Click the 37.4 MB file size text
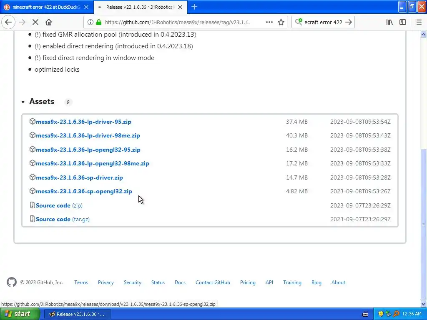The height and width of the screenshot is (320, 427). (296, 122)
